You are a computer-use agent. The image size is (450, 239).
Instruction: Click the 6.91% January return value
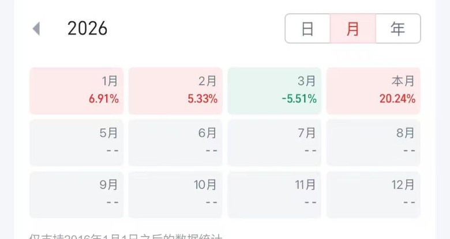coord(104,99)
